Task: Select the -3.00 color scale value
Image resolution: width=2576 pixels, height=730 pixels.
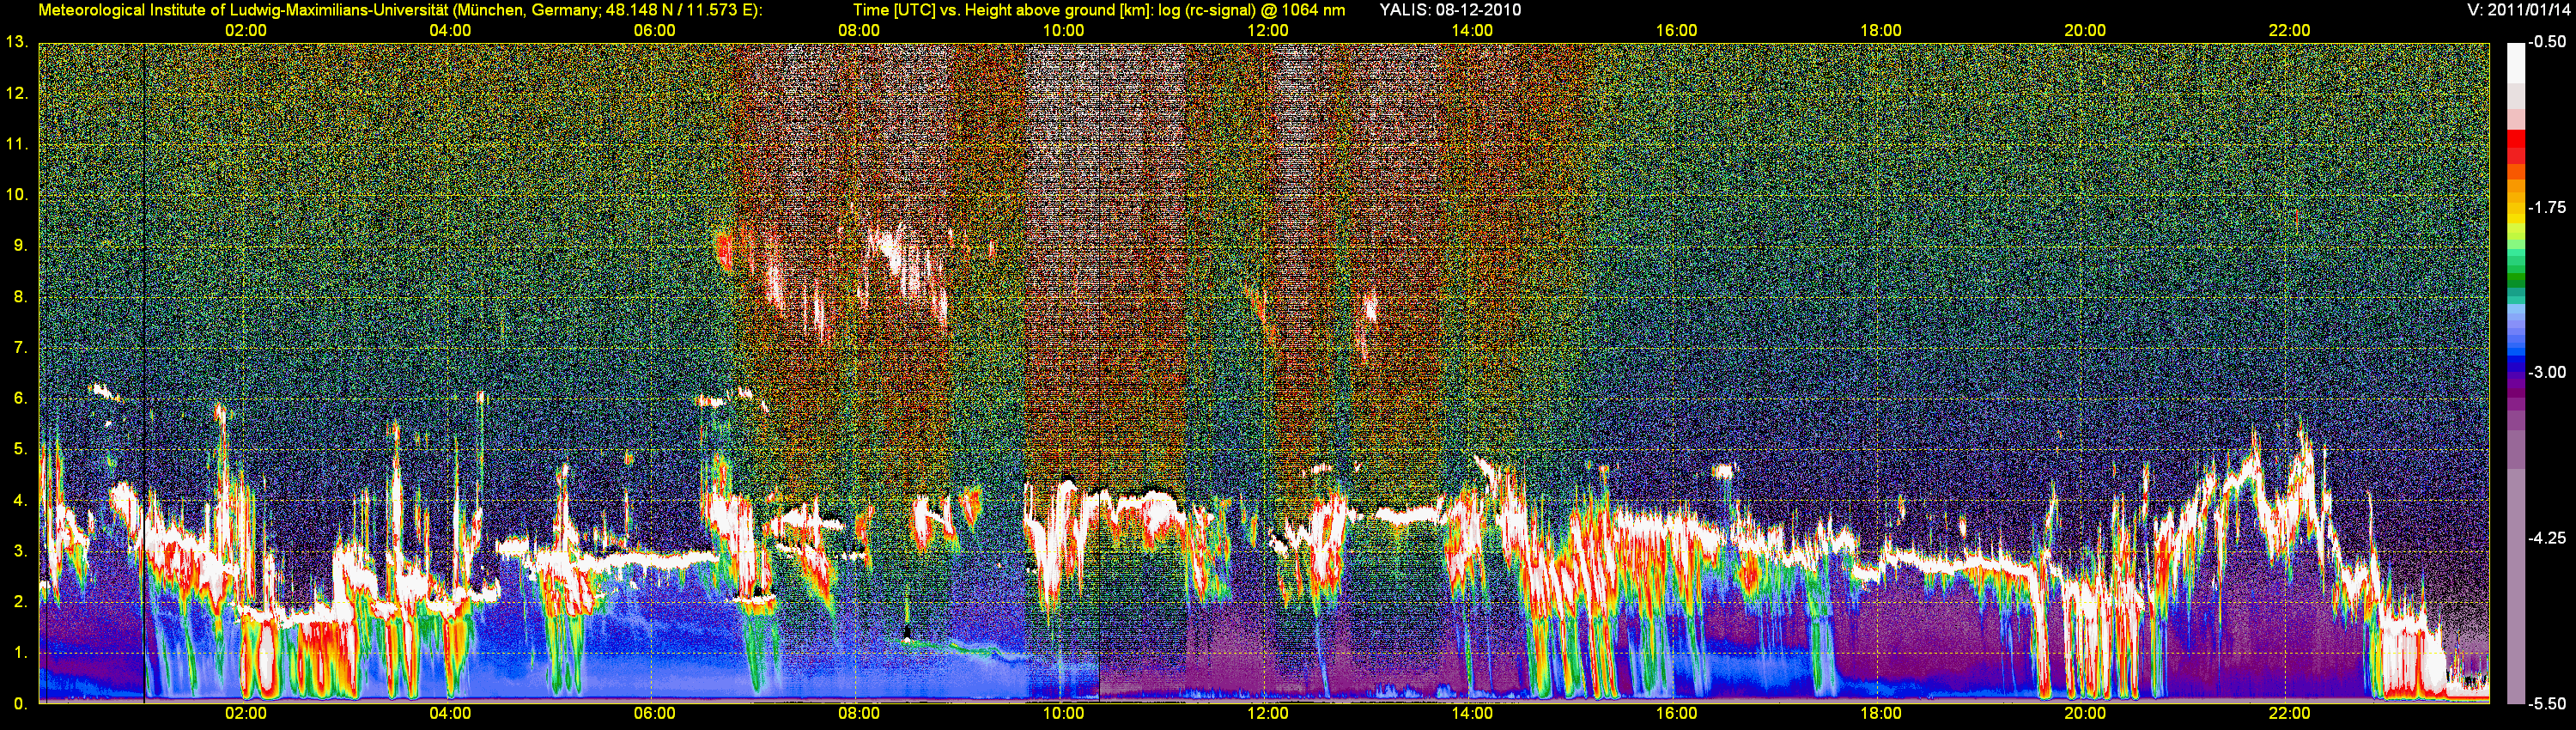Action: (x=2546, y=372)
